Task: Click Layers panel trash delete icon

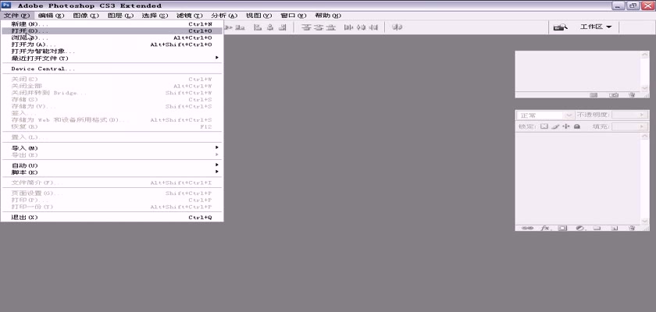Action: click(632, 228)
